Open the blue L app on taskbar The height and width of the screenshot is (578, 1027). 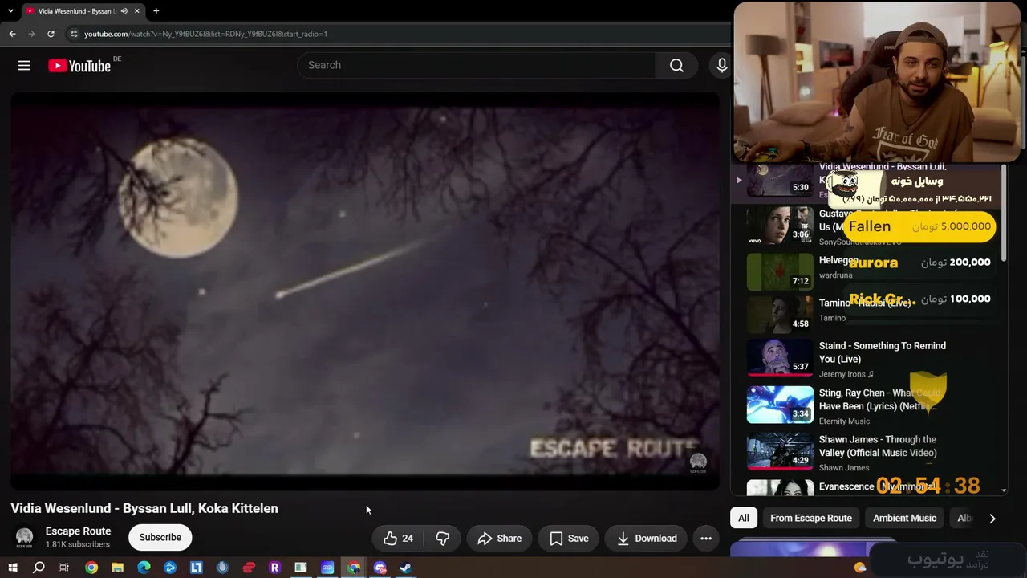point(197,568)
